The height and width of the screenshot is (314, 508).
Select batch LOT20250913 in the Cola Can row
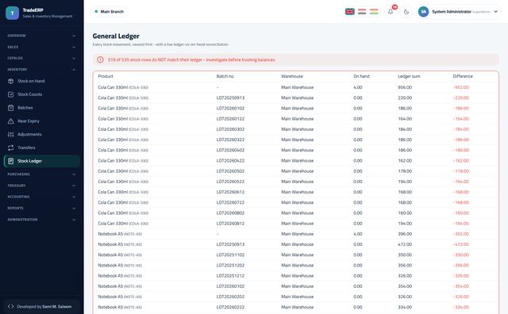tap(230, 98)
